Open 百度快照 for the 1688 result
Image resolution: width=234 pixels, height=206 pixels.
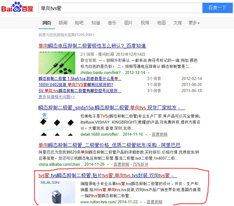[160, 134]
